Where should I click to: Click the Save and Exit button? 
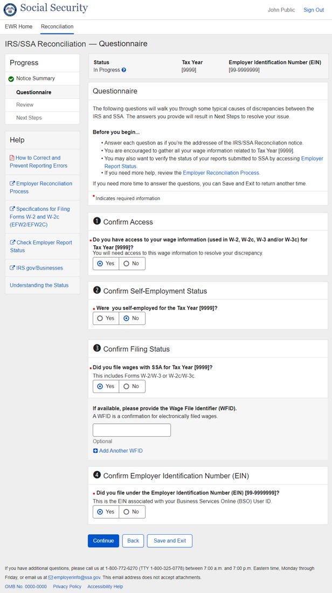pyautogui.click(x=169, y=541)
